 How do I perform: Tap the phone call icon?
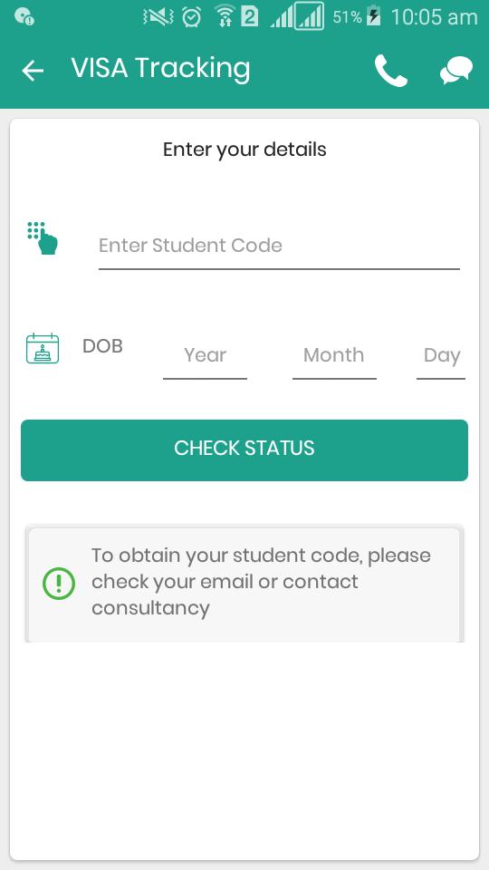coord(391,71)
